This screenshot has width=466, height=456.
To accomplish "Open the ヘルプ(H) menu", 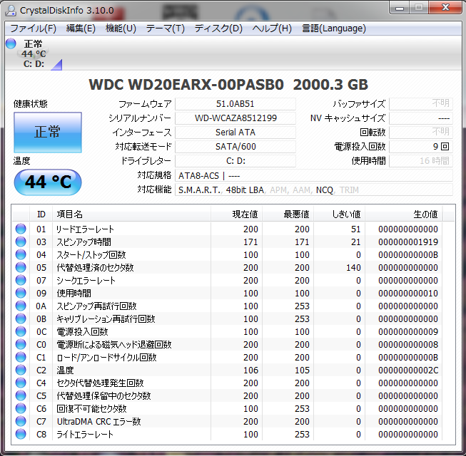I will pyautogui.click(x=272, y=28).
